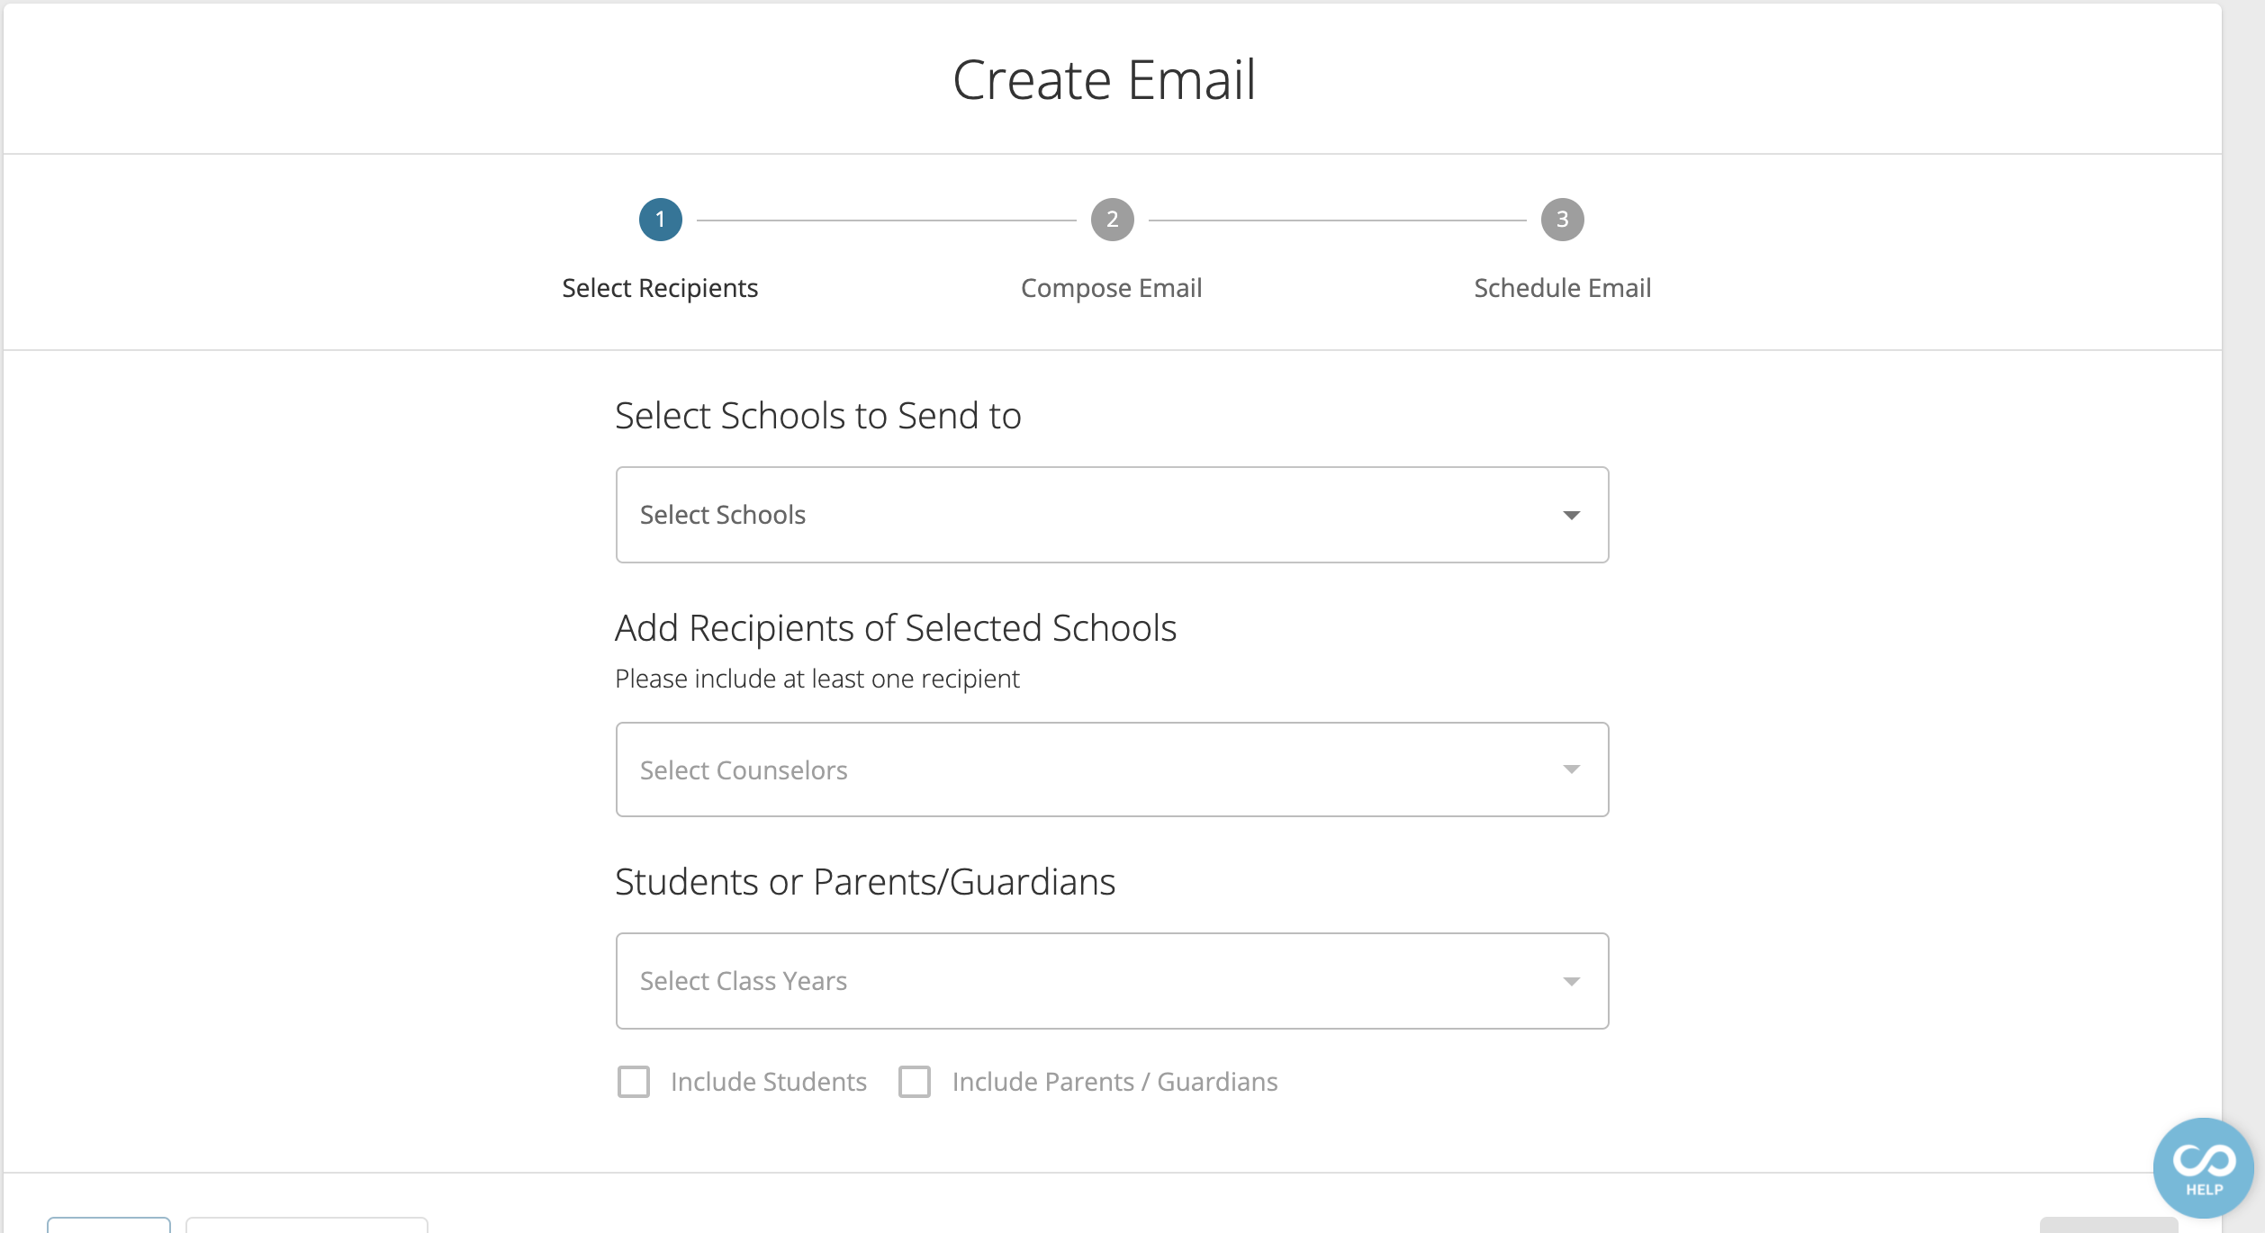Screen dimensions: 2265x1233
Task: Click the blue-outlined button at bottom left
Action: click(x=109, y=1225)
